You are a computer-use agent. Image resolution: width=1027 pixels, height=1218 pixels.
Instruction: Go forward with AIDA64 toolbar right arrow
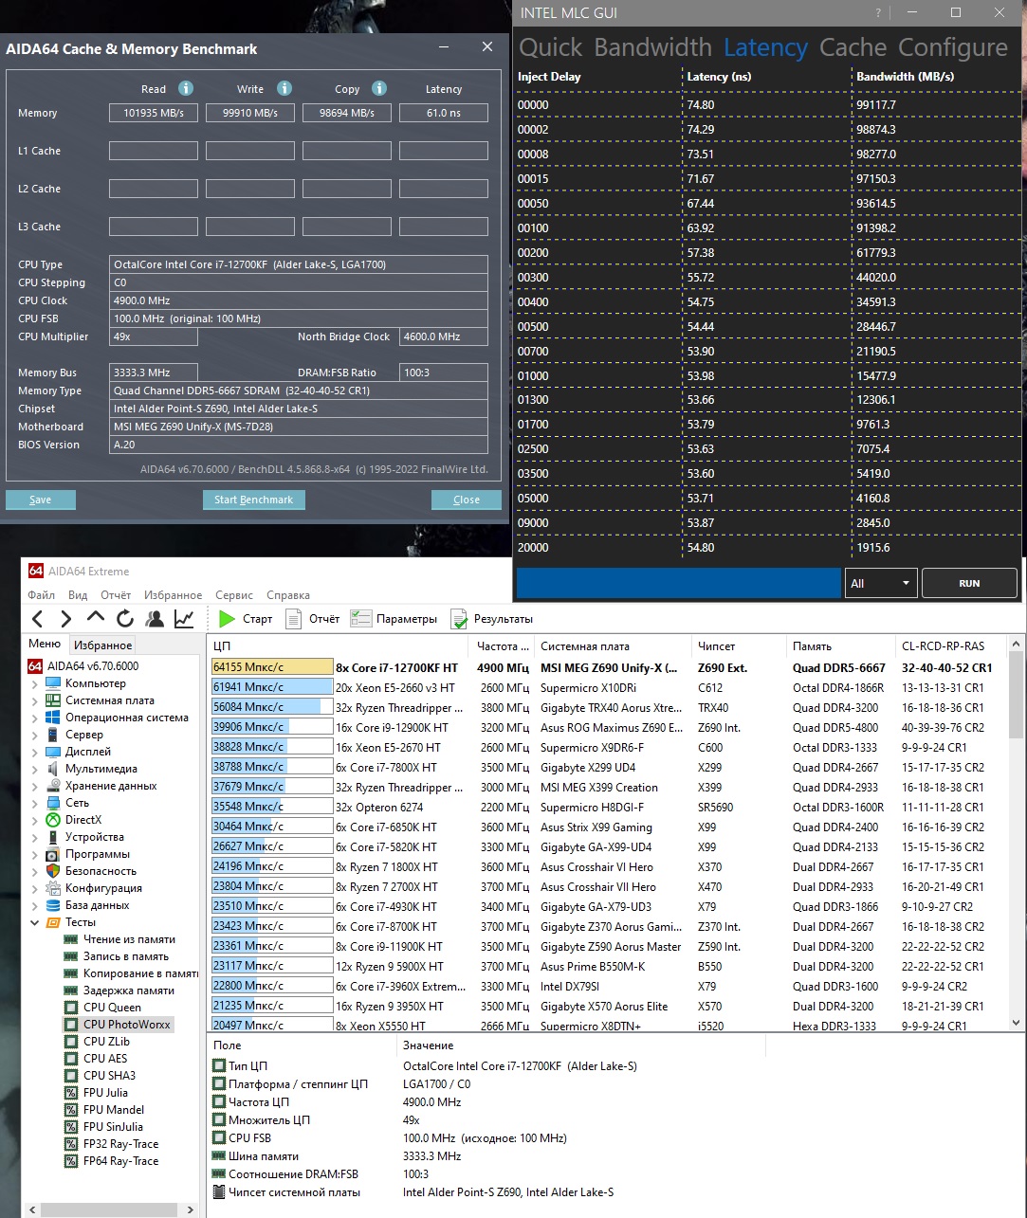tap(65, 619)
